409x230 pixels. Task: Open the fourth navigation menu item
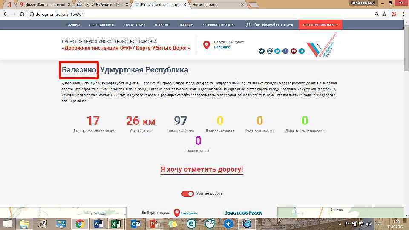pyautogui.click(x=162, y=25)
